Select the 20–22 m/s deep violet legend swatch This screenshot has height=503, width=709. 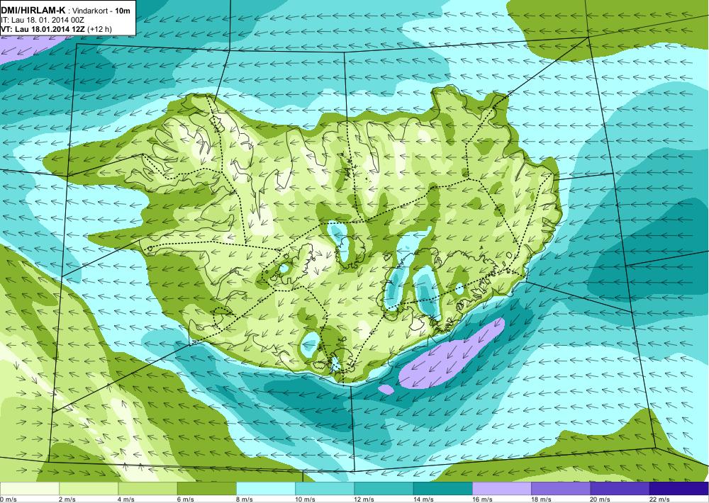tap(620, 489)
